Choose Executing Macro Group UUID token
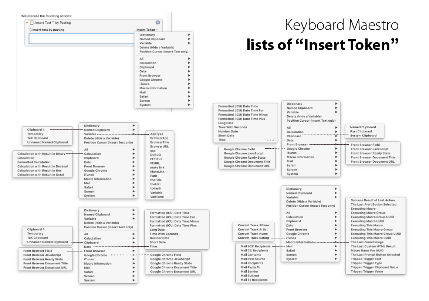This screenshot has height=301, width=429. [372, 217]
